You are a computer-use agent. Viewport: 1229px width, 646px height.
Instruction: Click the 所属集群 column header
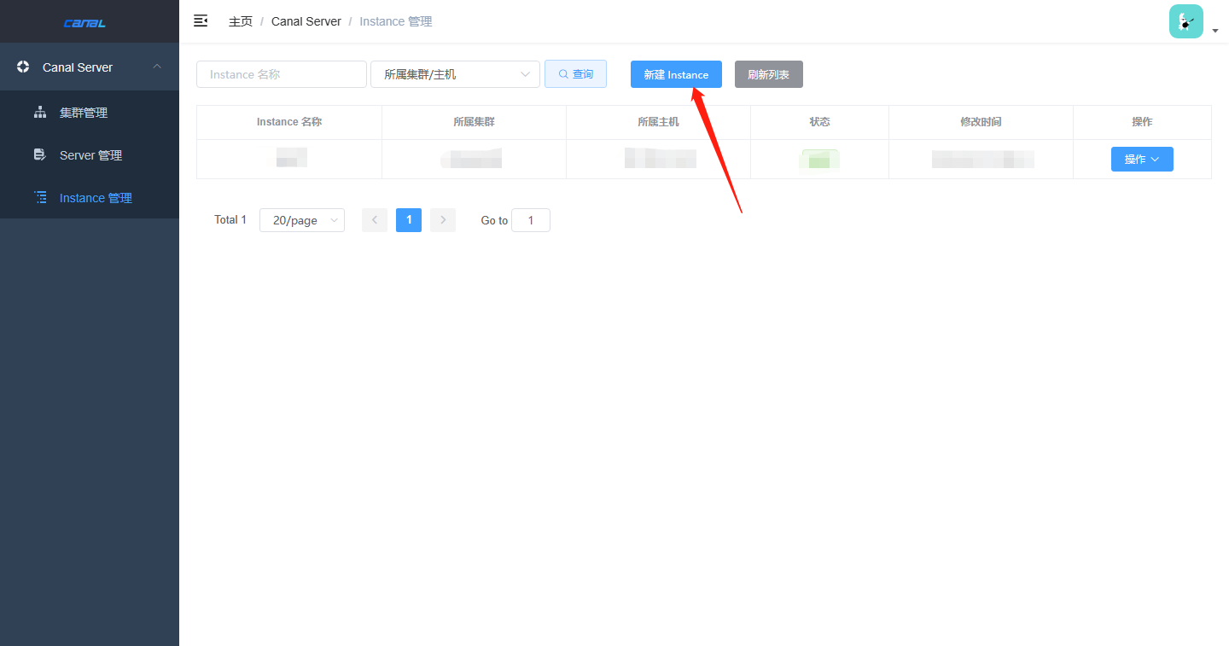tap(474, 122)
